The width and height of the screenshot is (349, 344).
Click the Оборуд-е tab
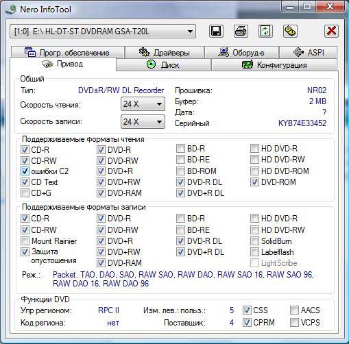tap(242, 52)
